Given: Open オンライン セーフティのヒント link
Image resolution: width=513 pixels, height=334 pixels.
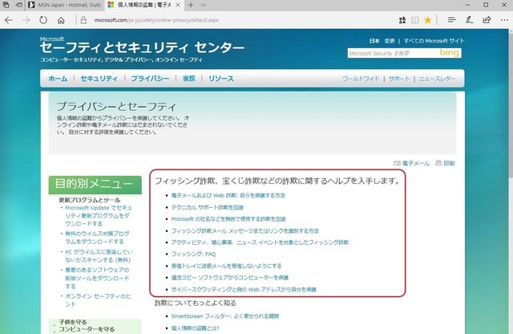Looking at the screenshot, I should pos(98,300).
